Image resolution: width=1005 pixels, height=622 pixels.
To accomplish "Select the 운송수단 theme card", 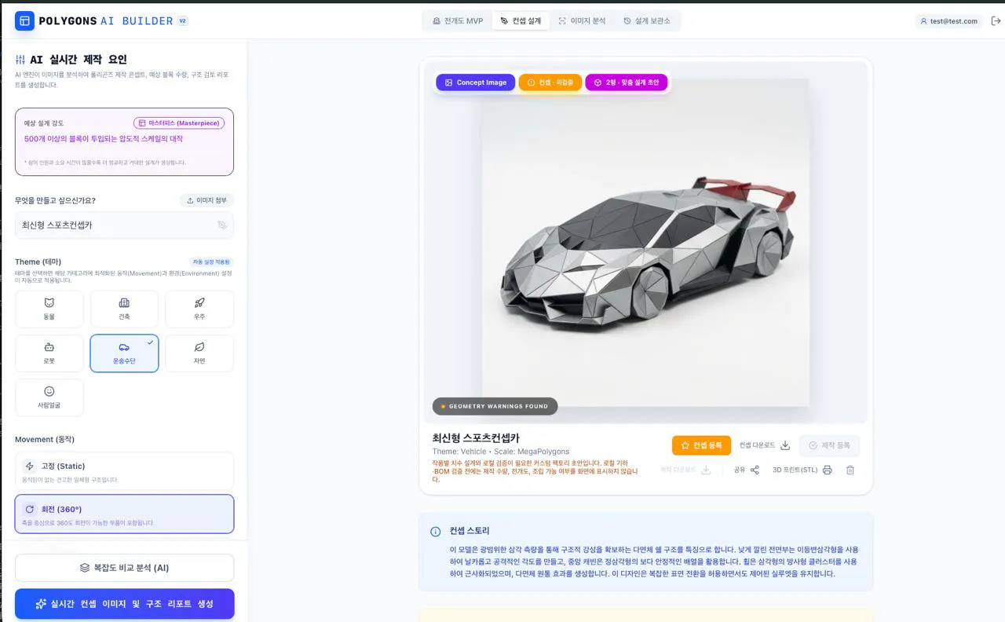I will [x=124, y=353].
